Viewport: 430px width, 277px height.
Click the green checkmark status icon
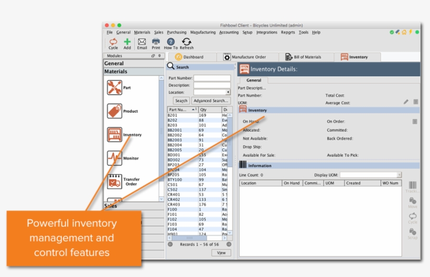392,32
